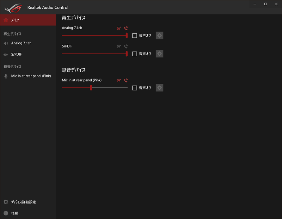Click the default communication device icon for Analog 7.1ch
Image resolution: width=282 pixels, height=219 pixels.
click(126, 28)
